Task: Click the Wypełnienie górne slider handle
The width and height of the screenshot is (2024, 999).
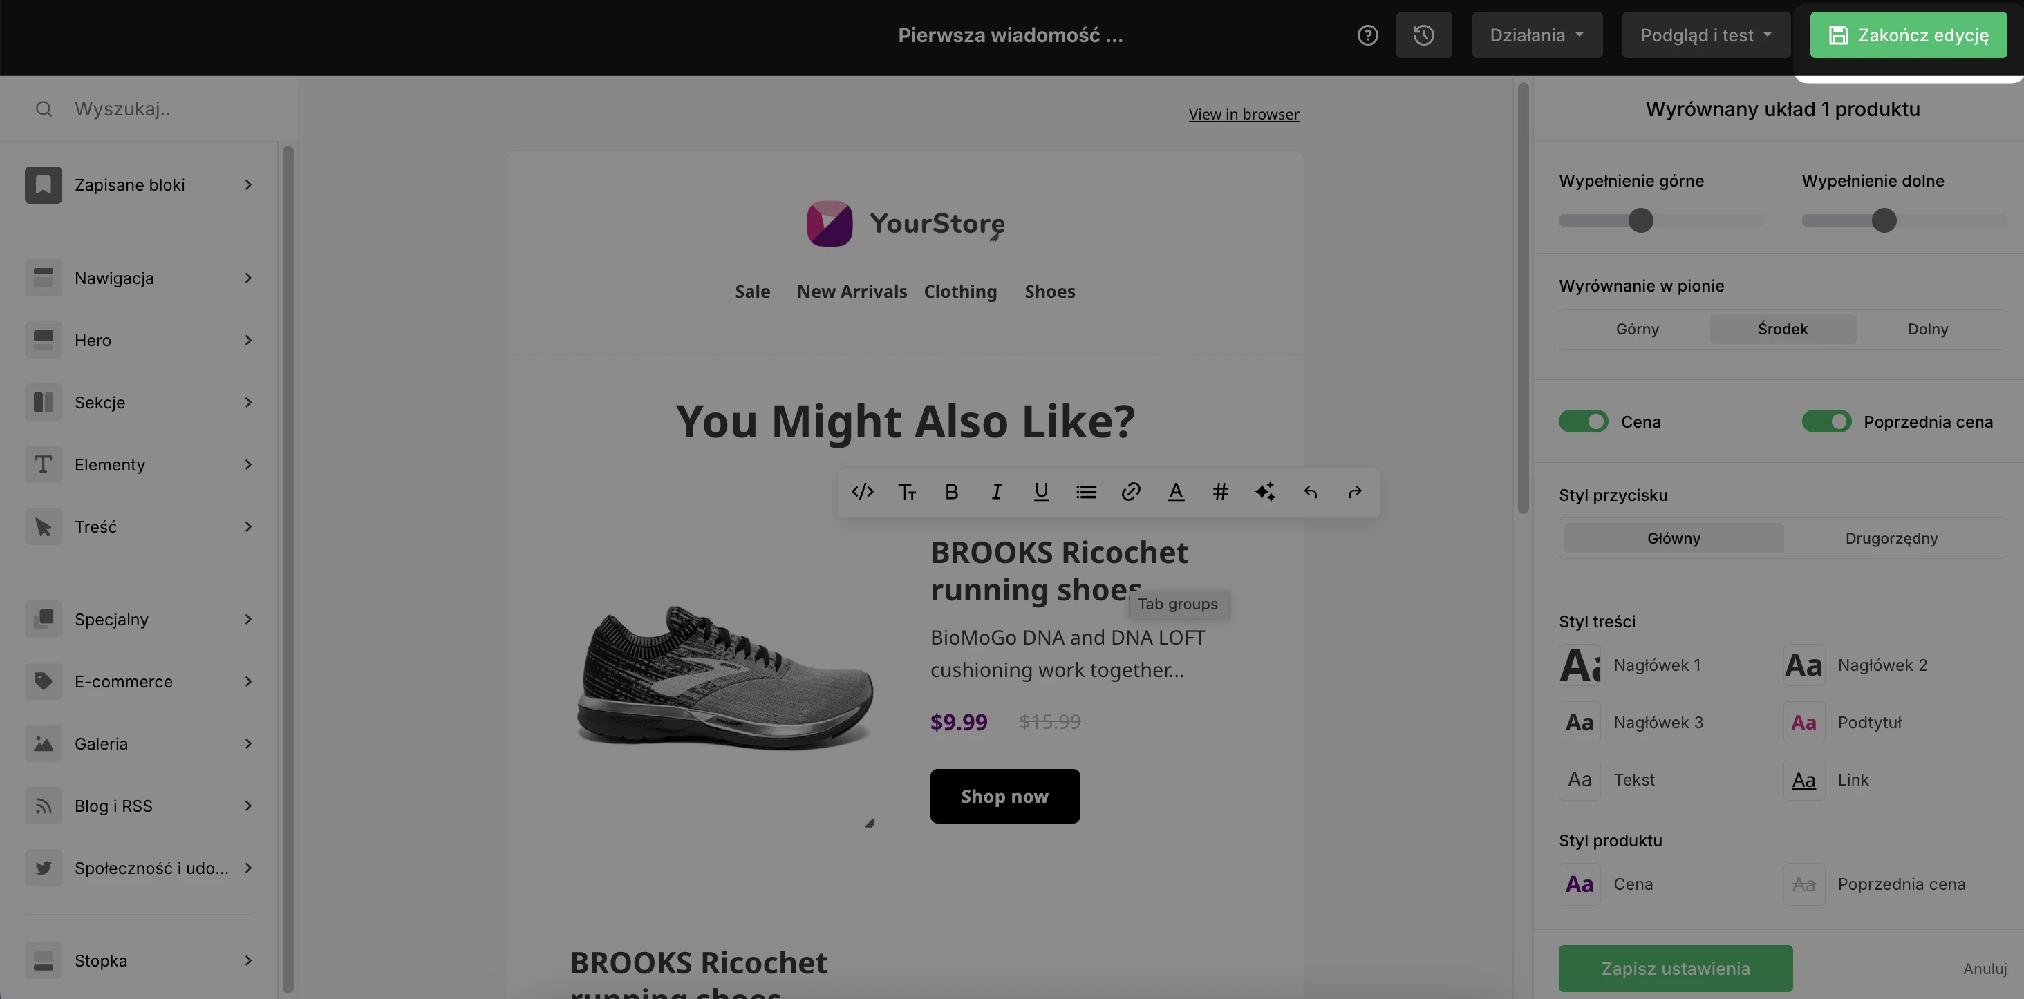Action: tap(1640, 220)
